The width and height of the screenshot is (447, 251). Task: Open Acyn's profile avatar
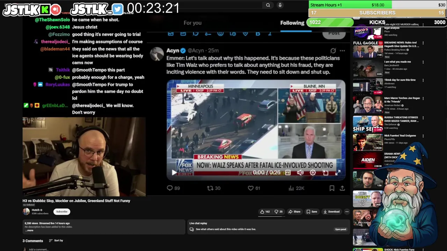click(157, 54)
